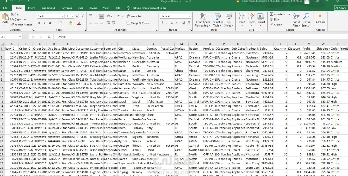This screenshot has height=176, width=348.
Task: Expand the Merge & Center dropdown arrow
Action: pos(154,23)
